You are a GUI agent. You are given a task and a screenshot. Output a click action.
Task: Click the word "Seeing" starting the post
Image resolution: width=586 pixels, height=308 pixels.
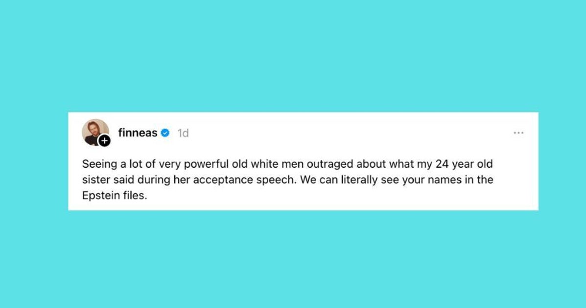tap(97, 164)
